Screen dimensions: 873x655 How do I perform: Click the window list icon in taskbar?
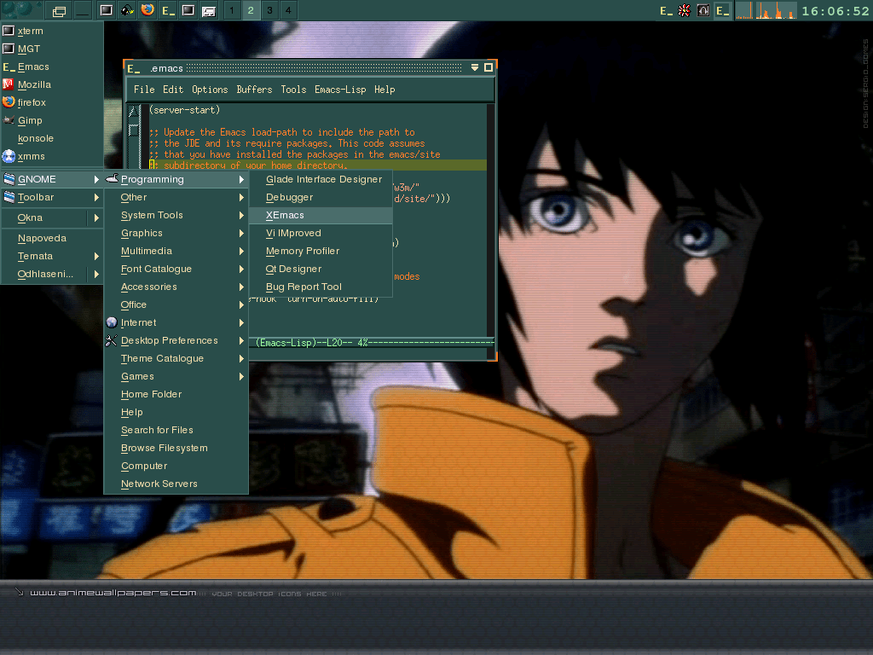coord(59,10)
